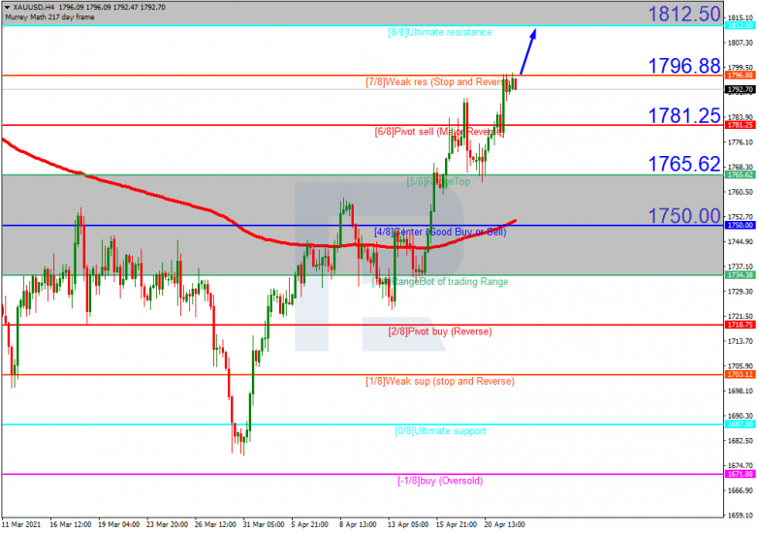Screen dimensions: 758x533
Task: Click the 1713.70 price scale value
Action: click(741, 342)
